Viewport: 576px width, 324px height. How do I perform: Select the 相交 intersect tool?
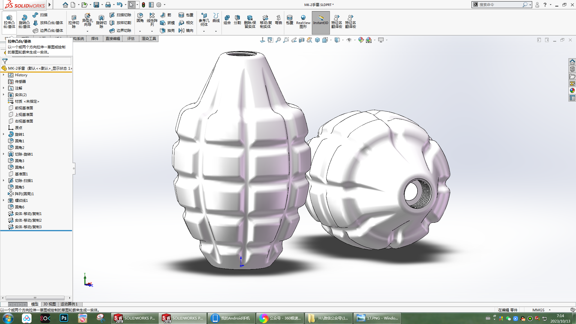(186, 23)
